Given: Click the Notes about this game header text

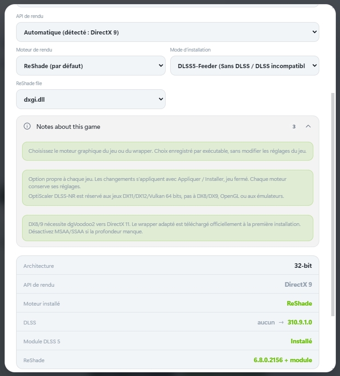Looking at the screenshot, I should (69, 127).
